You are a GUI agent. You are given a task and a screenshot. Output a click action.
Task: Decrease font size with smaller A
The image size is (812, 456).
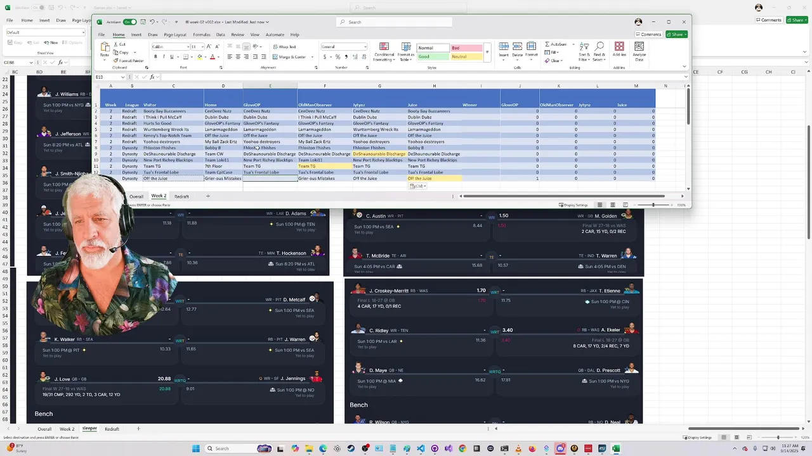pyautogui.click(x=217, y=47)
